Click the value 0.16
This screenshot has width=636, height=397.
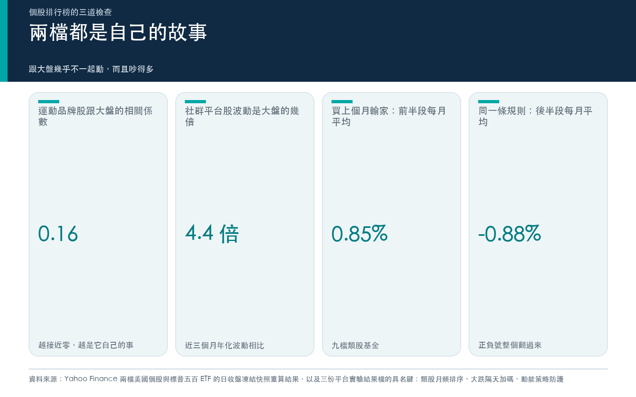click(58, 233)
